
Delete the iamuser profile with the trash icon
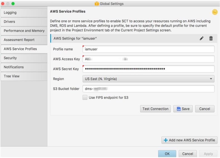coord(211,38)
